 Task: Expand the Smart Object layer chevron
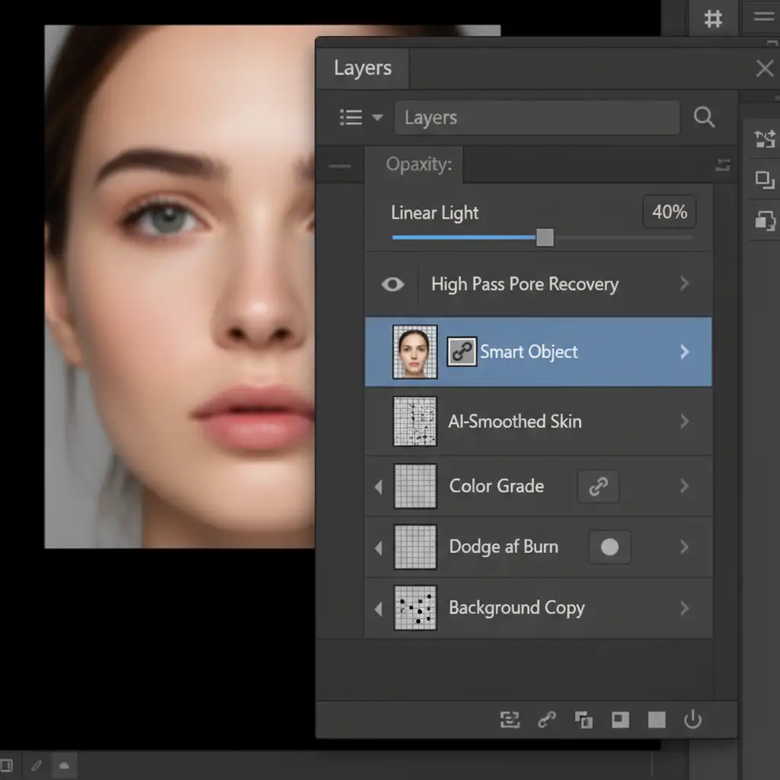point(684,352)
